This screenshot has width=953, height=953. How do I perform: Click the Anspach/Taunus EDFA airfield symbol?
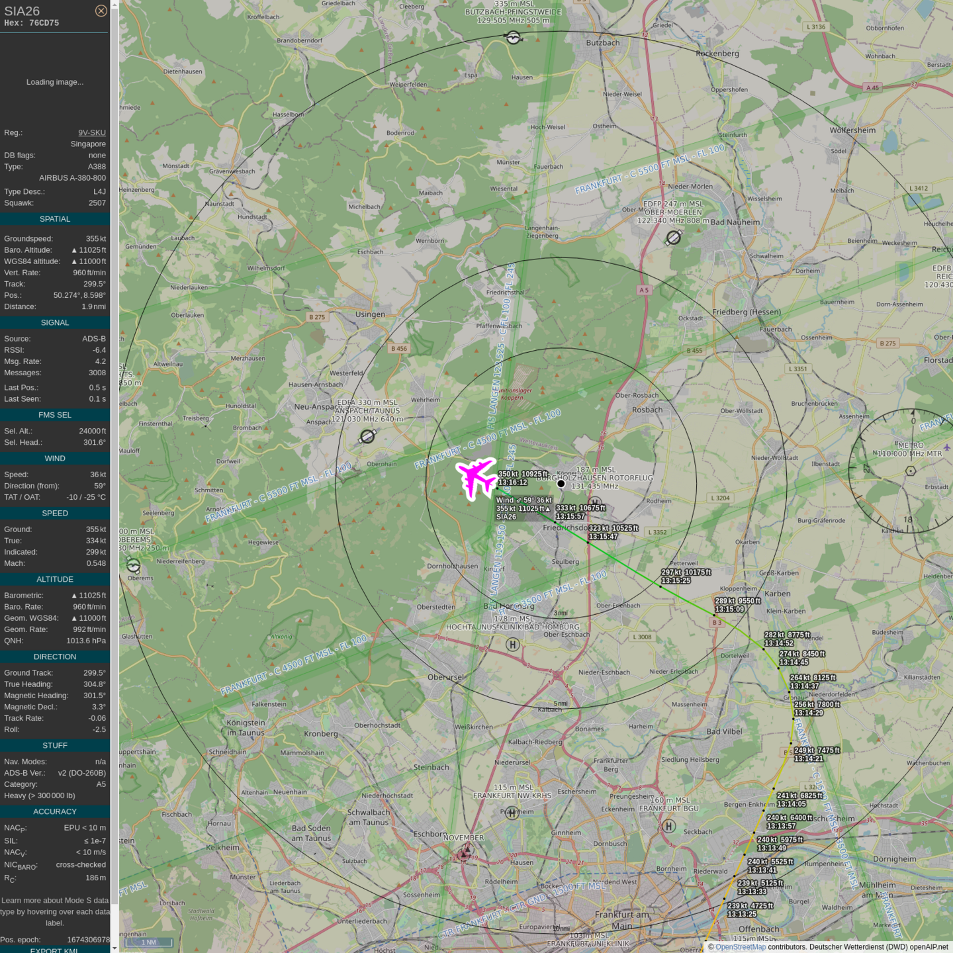(367, 436)
